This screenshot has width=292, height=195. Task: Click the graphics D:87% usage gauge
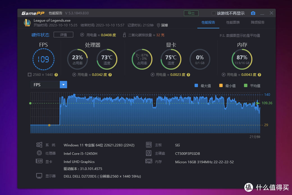point(142,59)
